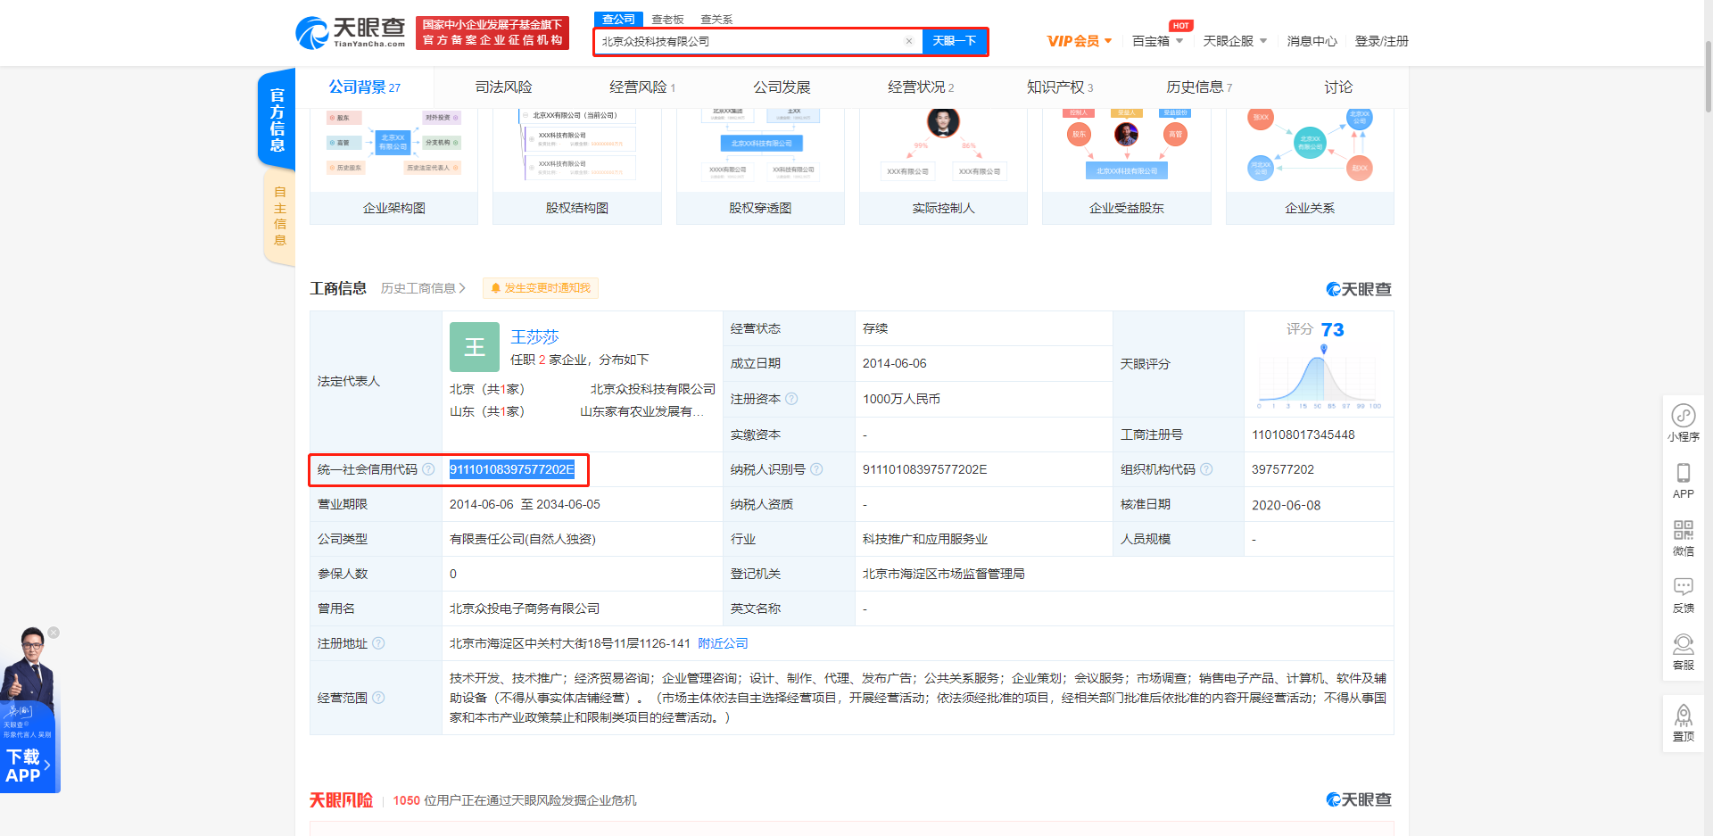
Task: Open the 微信 QR code icon
Action: (1683, 537)
